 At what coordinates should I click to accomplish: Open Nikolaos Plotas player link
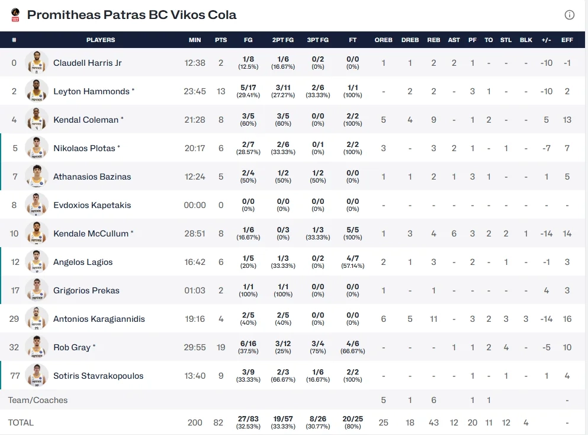click(x=84, y=148)
